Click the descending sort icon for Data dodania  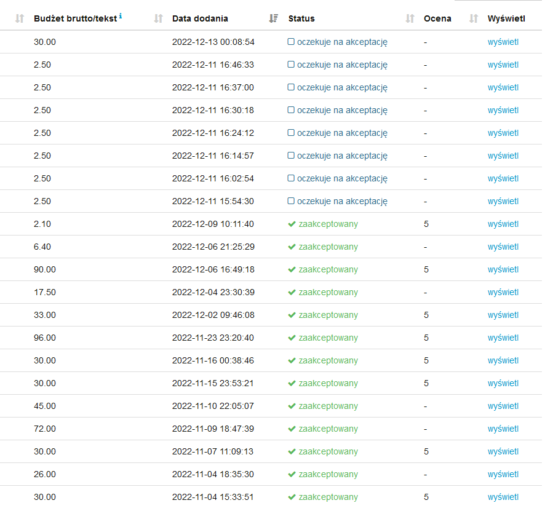274,18
